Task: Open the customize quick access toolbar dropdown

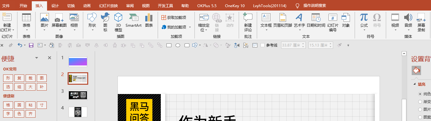Action: (x=348, y=45)
